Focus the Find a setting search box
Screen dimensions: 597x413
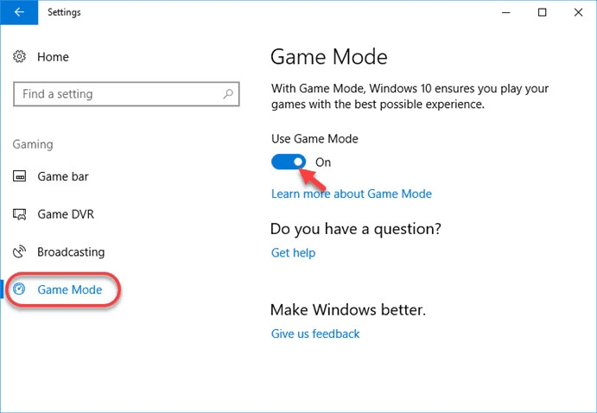pos(117,94)
